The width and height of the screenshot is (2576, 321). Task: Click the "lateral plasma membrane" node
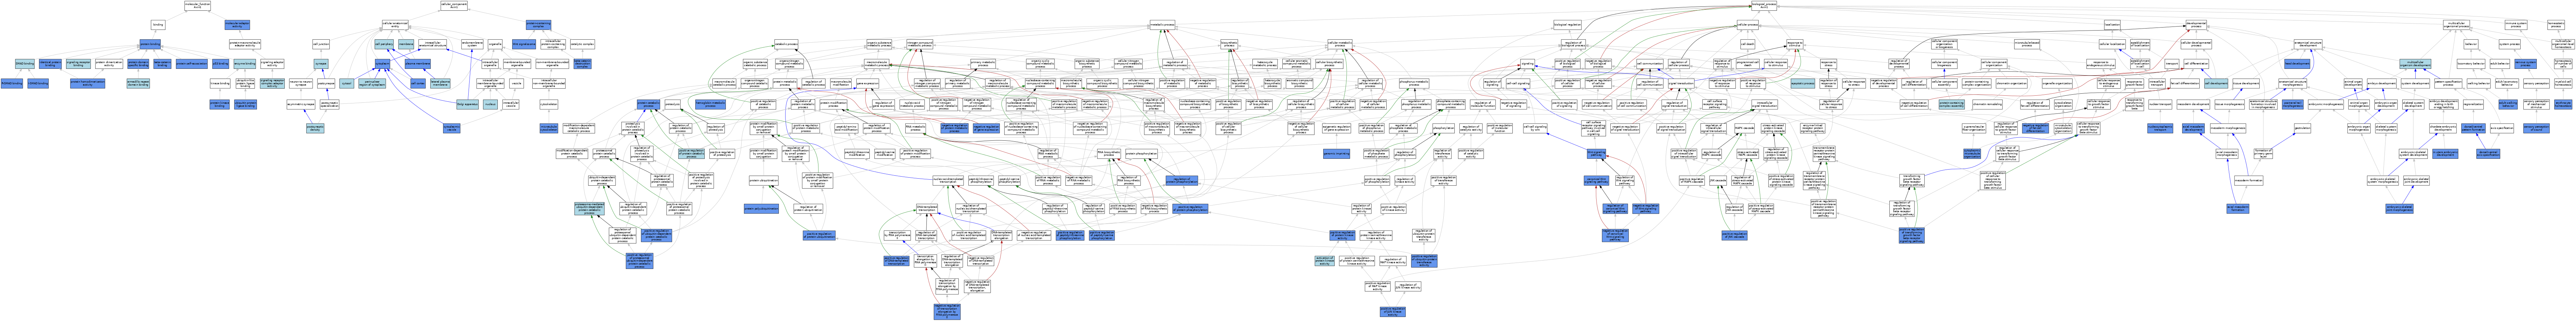(x=440, y=83)
